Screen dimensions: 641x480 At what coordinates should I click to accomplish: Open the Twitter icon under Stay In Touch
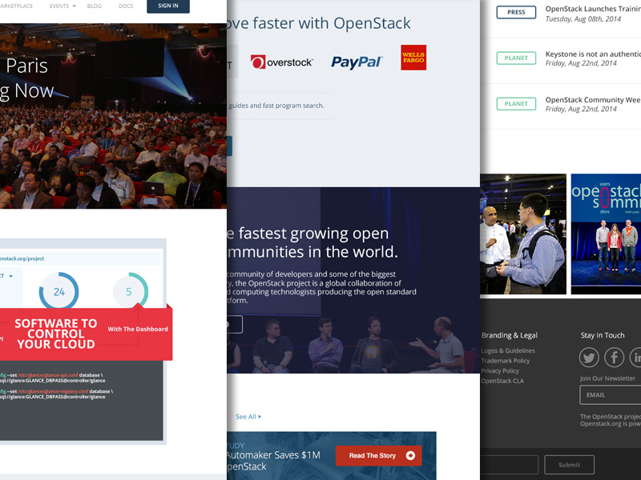click(589, 358)
